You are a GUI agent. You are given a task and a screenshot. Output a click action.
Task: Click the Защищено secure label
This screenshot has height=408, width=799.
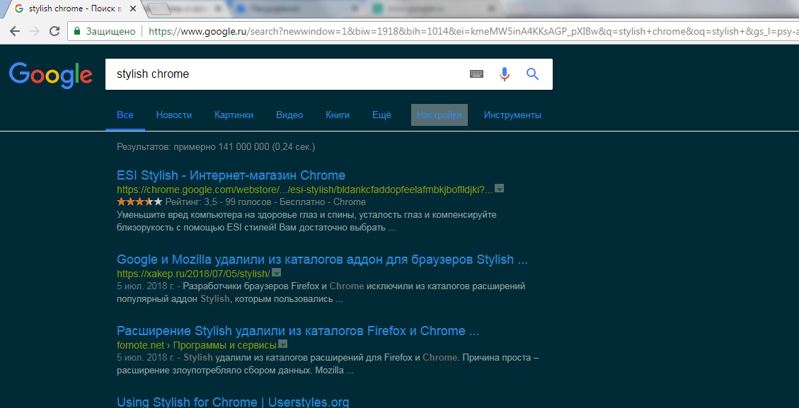[x=110, y=31]
